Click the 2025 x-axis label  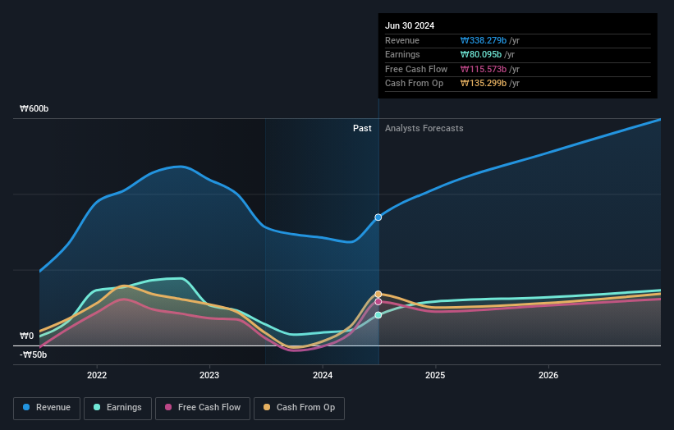tap(435, 376)
